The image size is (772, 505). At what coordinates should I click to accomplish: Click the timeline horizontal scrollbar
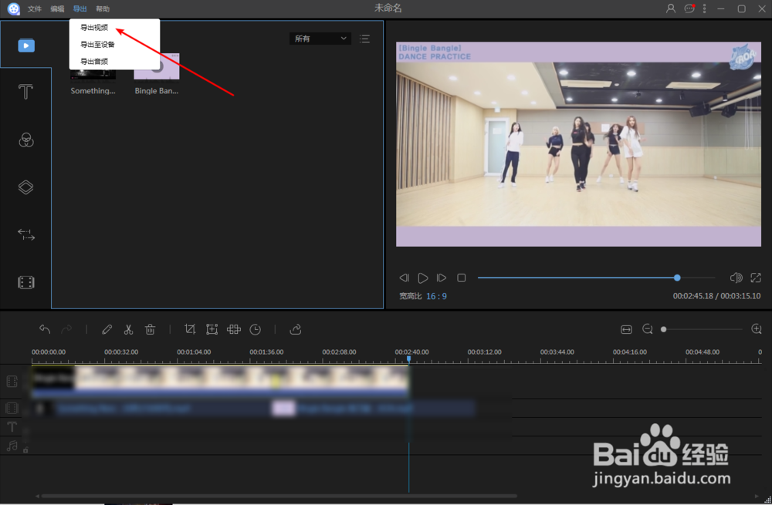coord(279,497)
